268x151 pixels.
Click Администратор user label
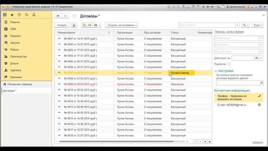click(236, 7)
